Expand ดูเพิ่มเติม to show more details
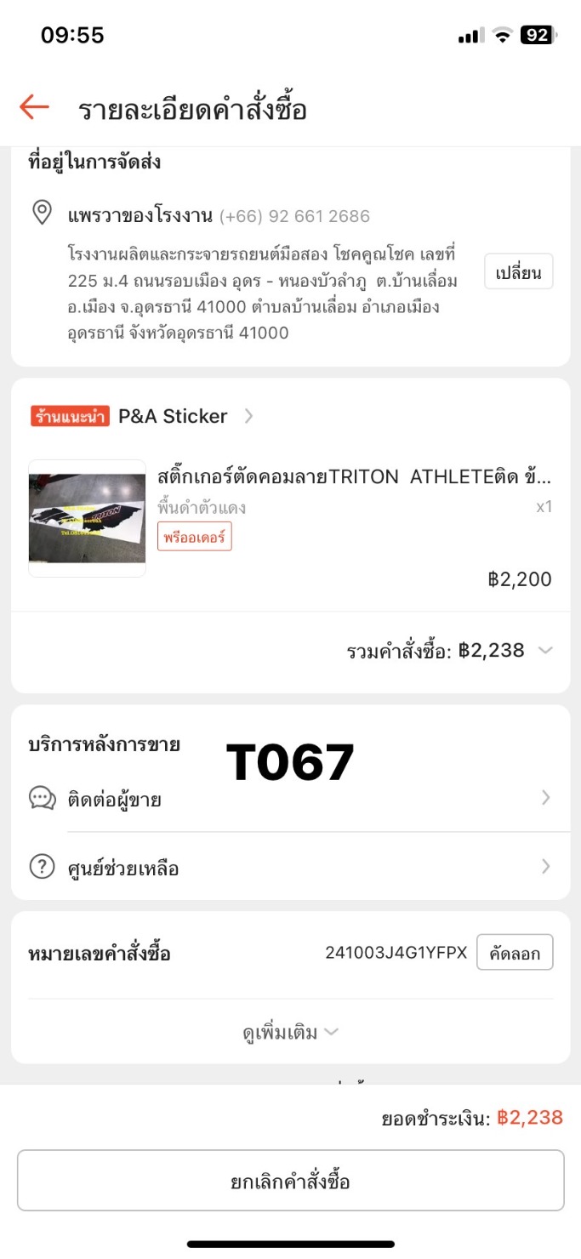Screen dimensions: 581x1259 290,1032
